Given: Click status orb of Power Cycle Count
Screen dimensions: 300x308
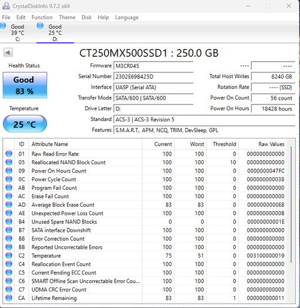Looking at the screenshot, I should [9, 179].
